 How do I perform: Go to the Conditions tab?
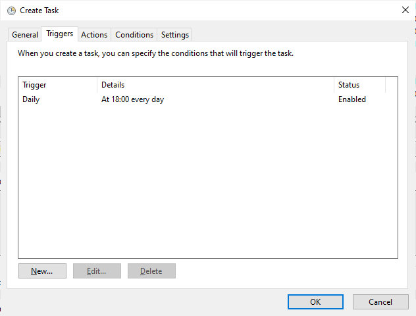pos(134,35)
